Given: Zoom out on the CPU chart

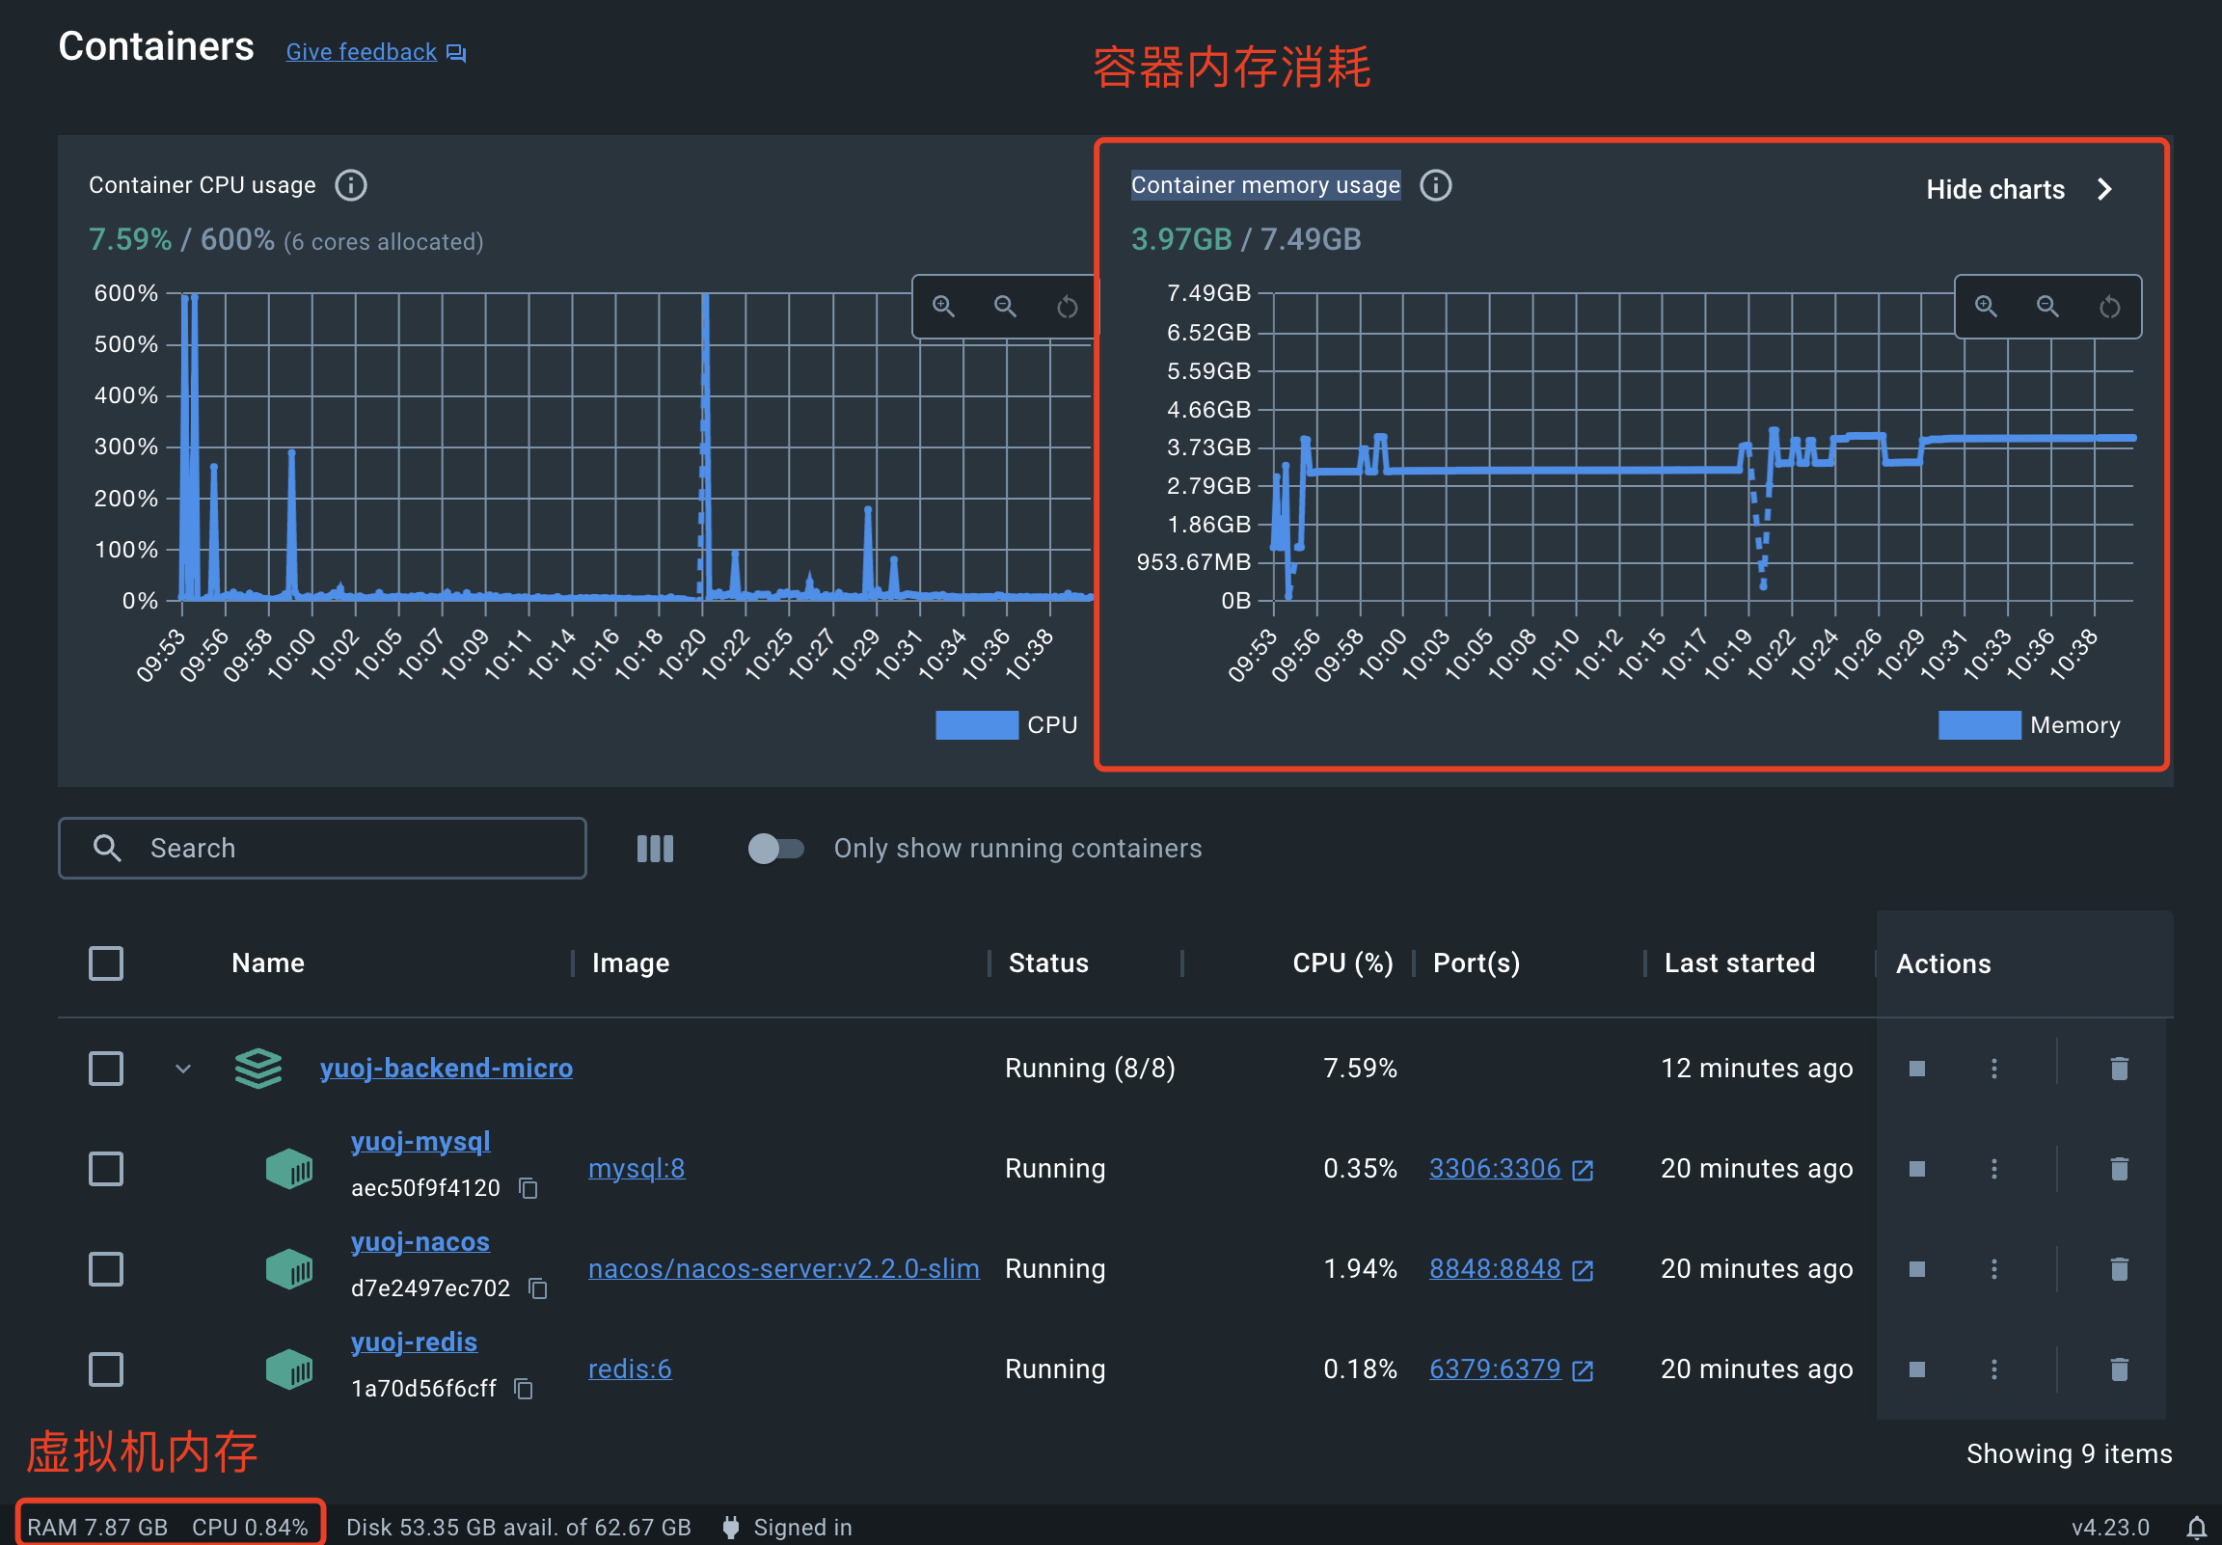Looking at the screenshot, I should (1005, 307).
